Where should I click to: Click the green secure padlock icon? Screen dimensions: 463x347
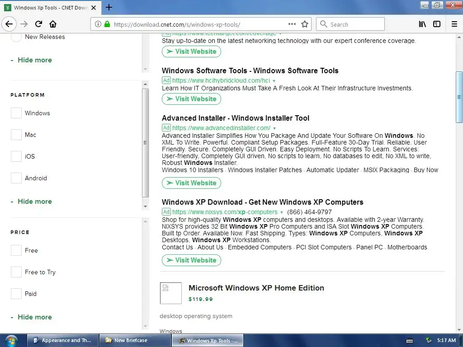point(107,24)
